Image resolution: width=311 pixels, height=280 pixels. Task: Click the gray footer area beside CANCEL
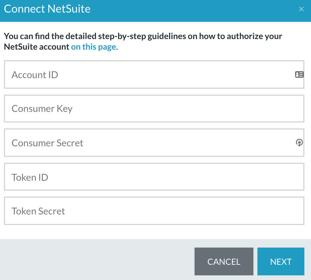(x=97, y=259)
